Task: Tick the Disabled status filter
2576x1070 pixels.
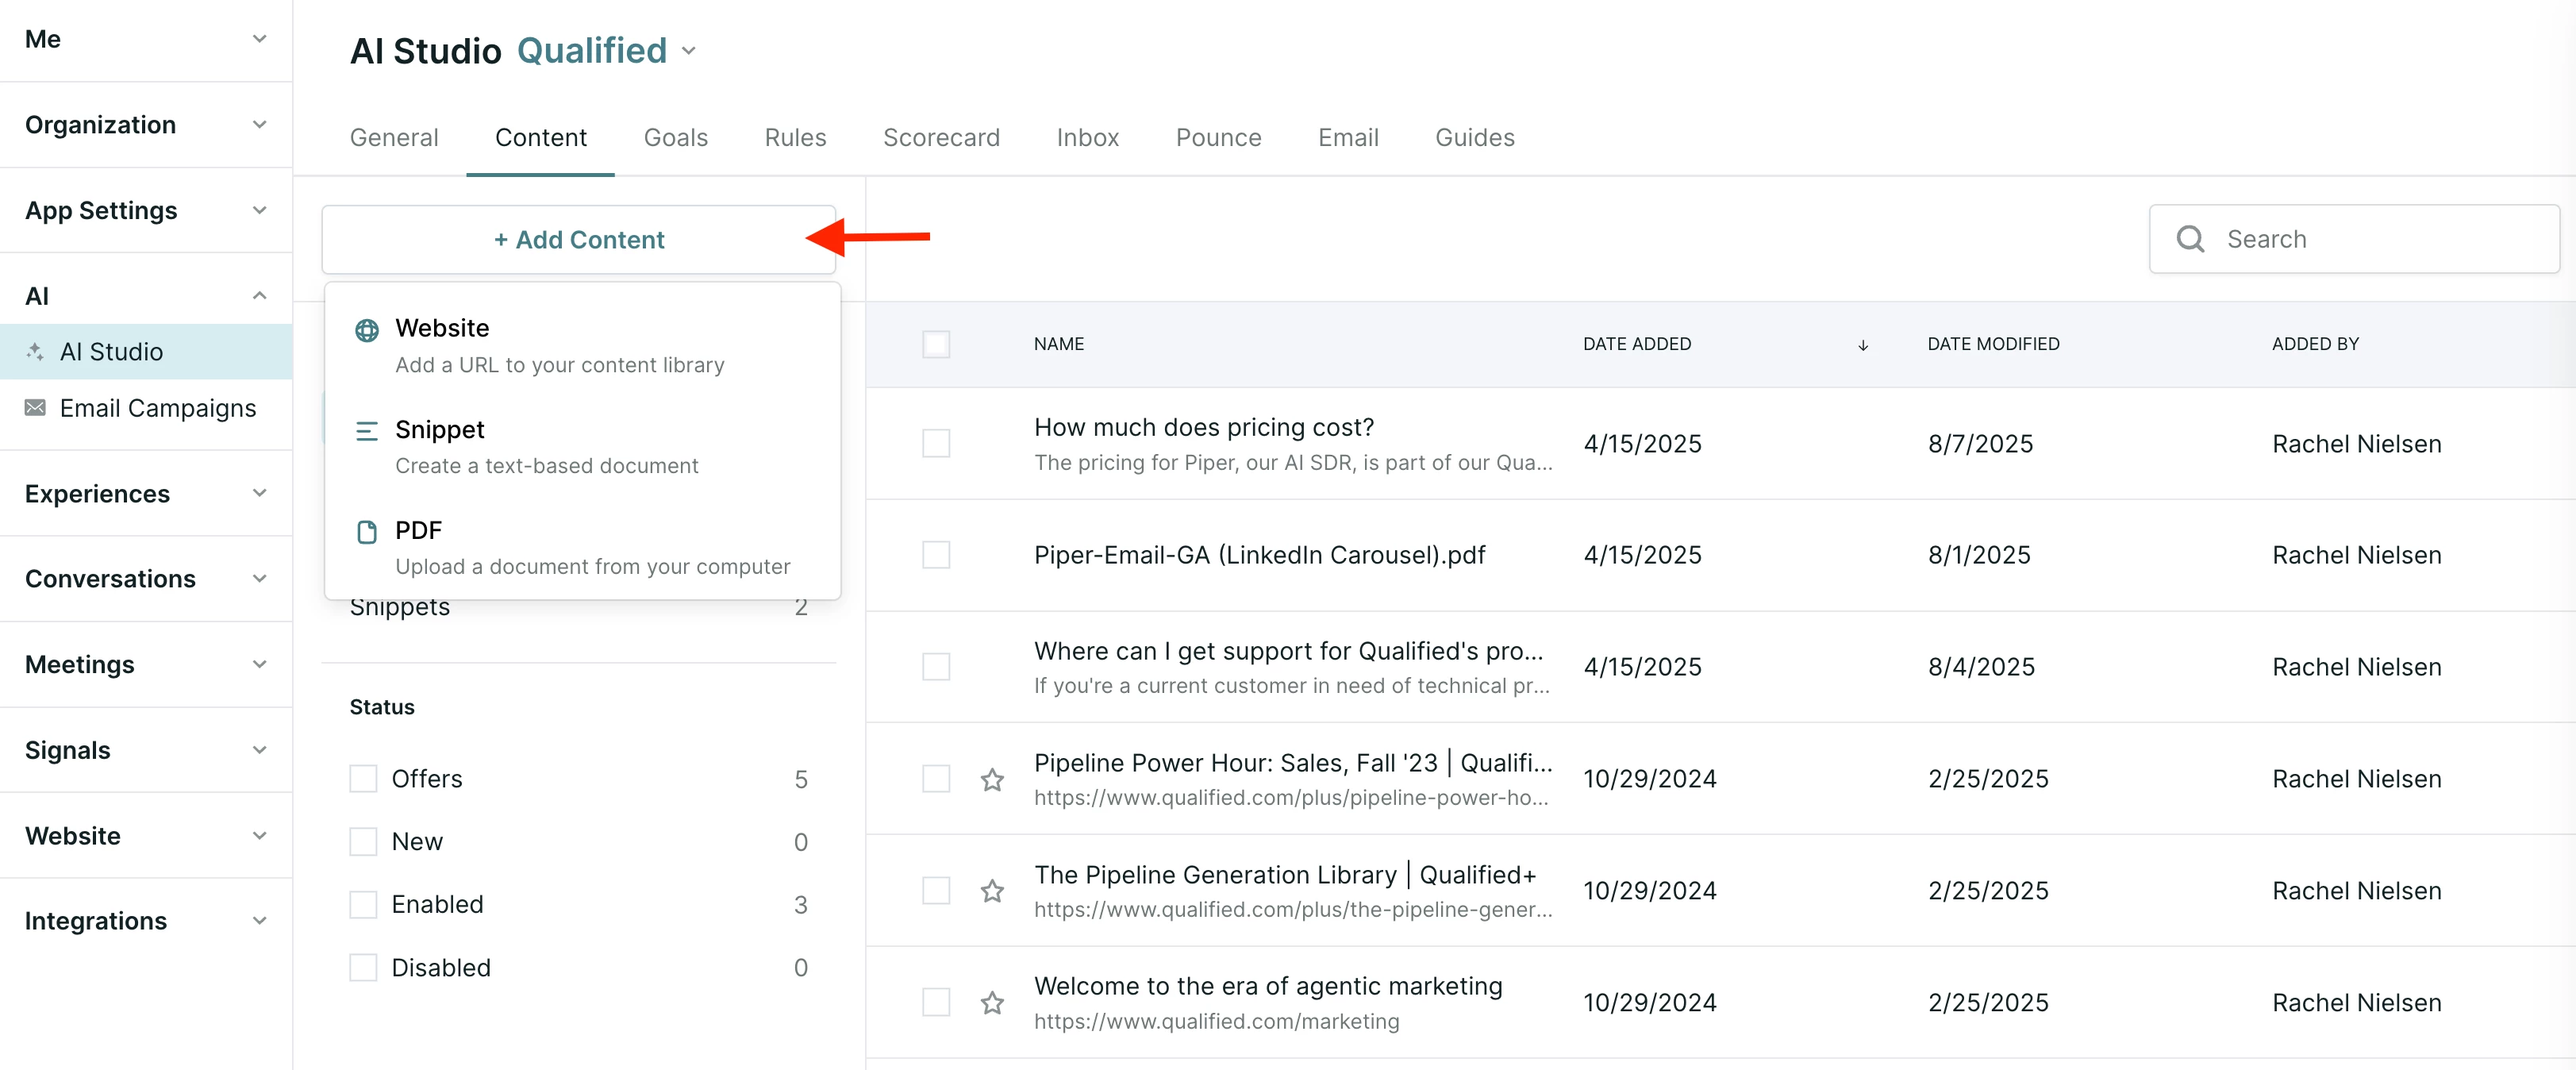Action: 363,968
